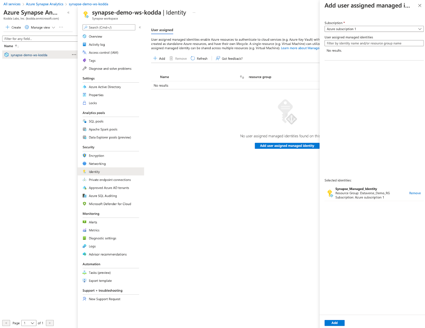Open the Properties page
This screenshot has width=425, height=328.
tap(96, 95)
